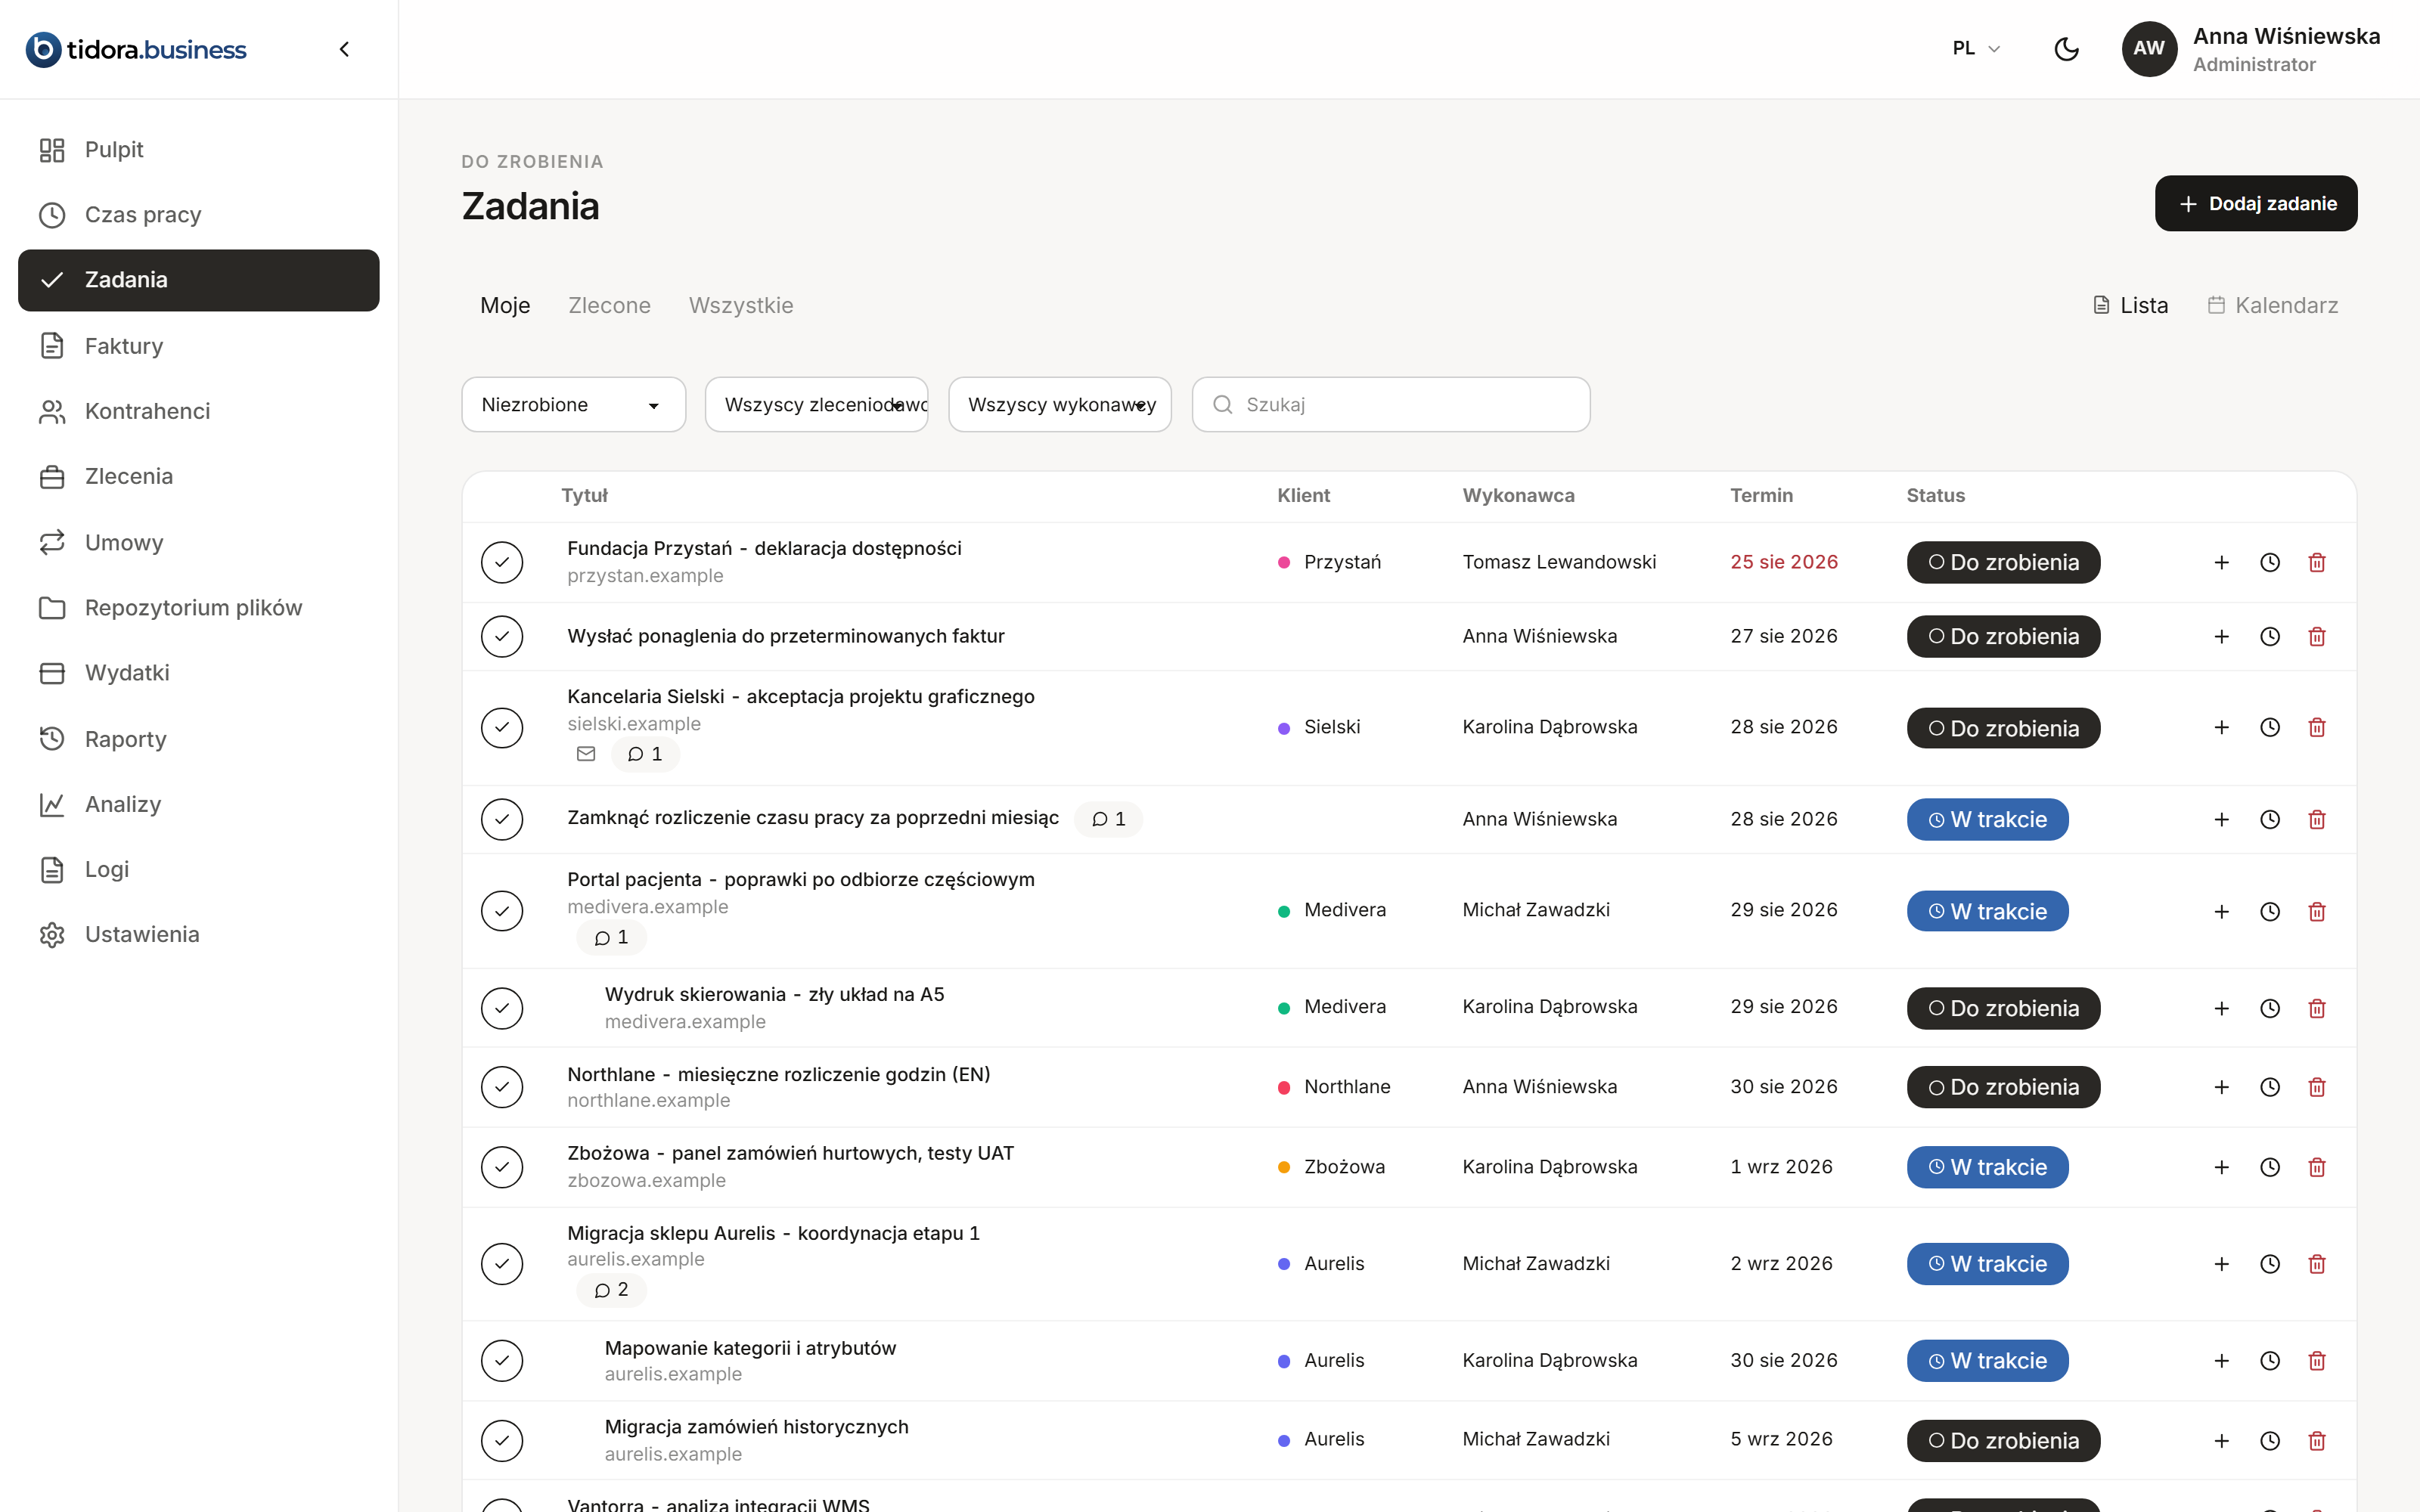2420x1512 pixels.
Task: Expand the Wszyscy zleceniodawcy filter
Action: click(x=817, y=404)
